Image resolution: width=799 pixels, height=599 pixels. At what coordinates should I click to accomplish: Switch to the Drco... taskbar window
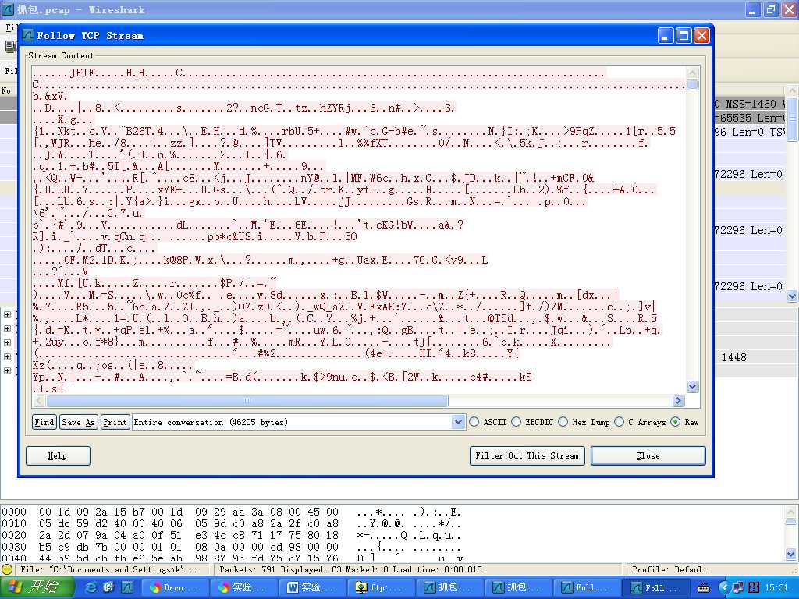tap(174, 587)
